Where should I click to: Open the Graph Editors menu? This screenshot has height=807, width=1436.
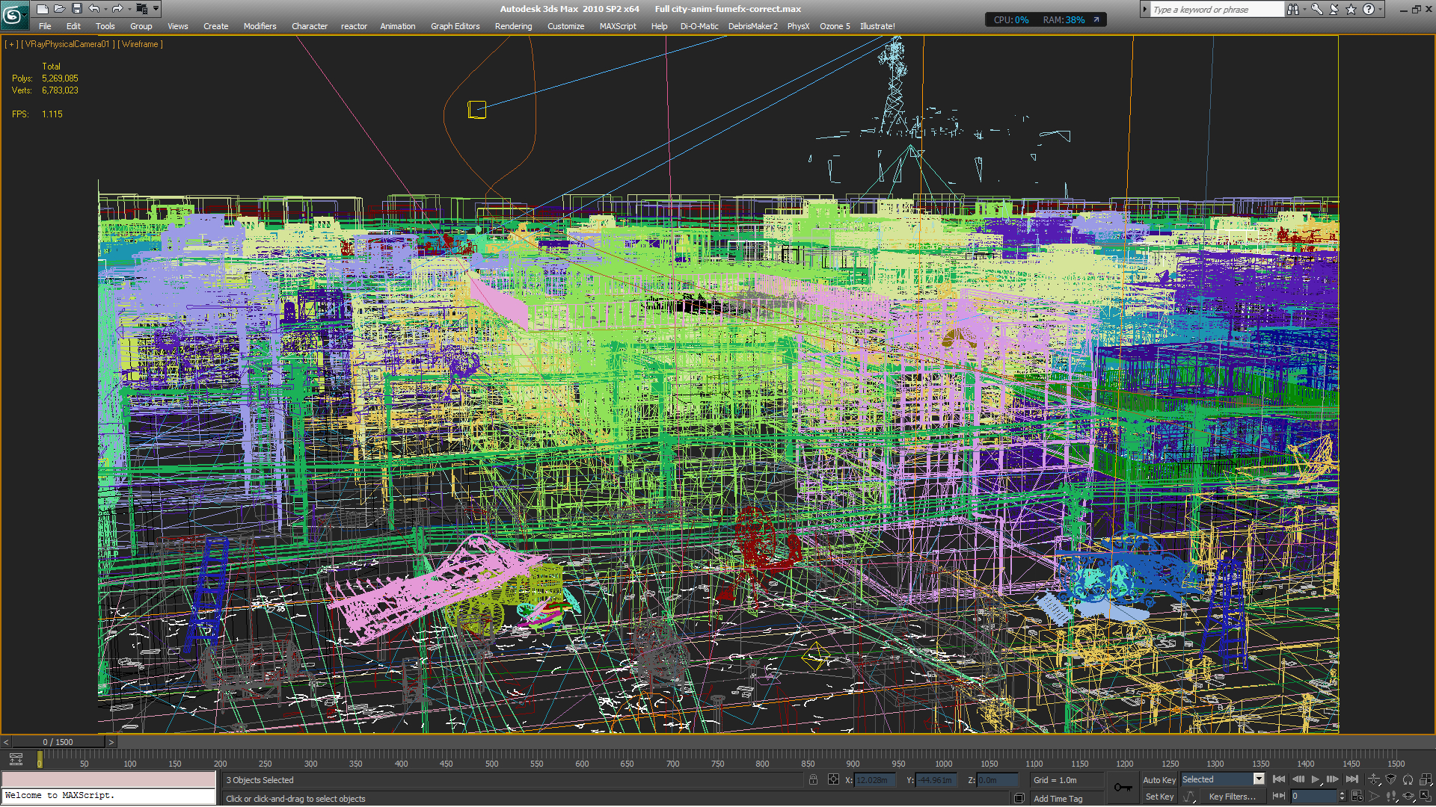click(455, 26)
